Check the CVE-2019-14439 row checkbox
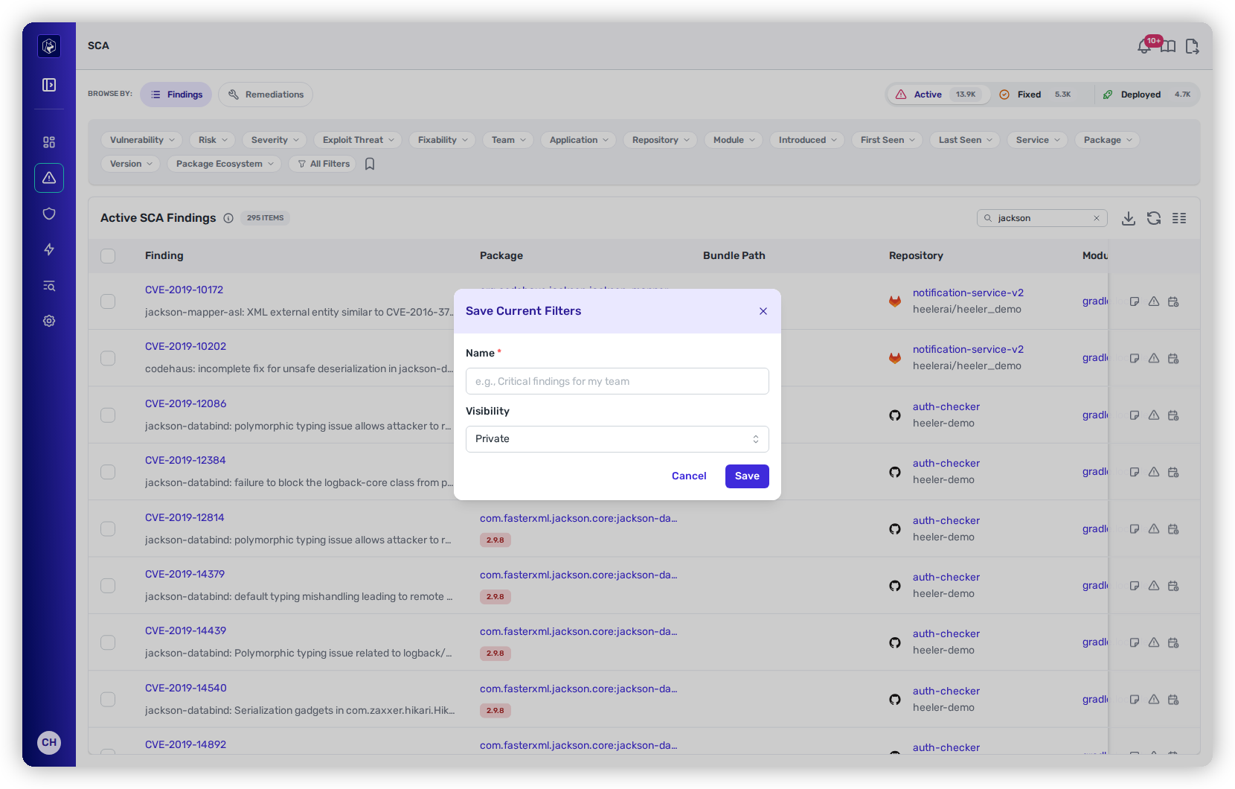The image size is (1235, 789). [x=108, y=642]
